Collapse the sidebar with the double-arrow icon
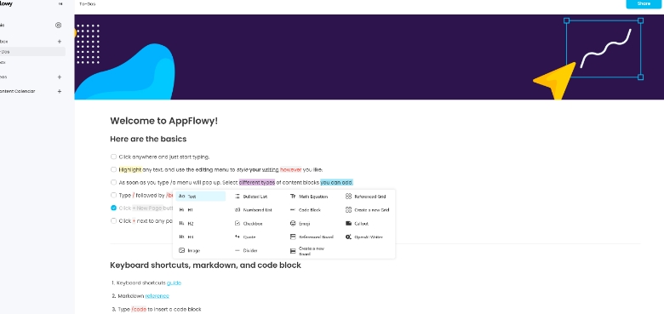664x314 pixels. click(60, 3)
